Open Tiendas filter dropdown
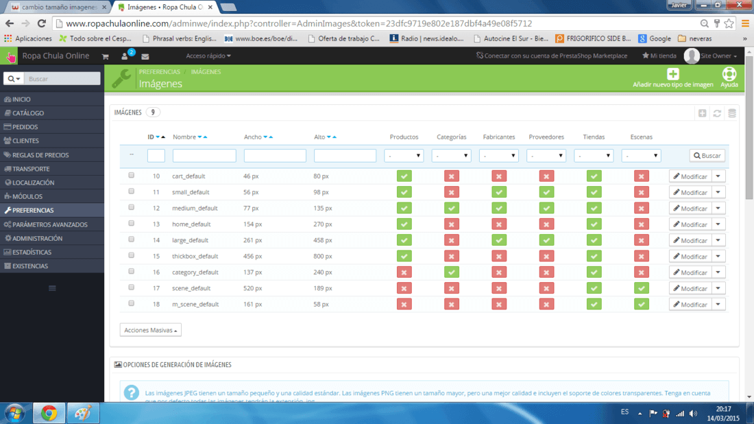Screen dimensions: 754x424 [594, 156]
